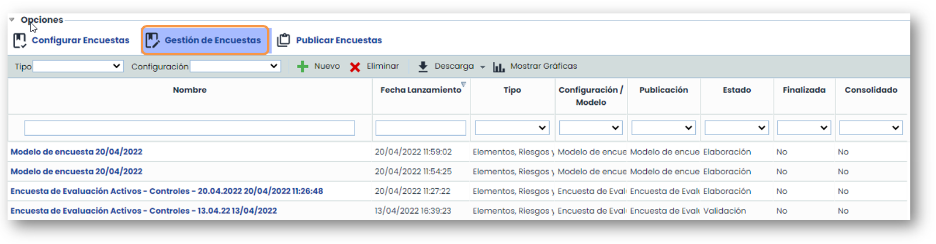Click the Gestión de Encuestas edit icon

pyautogui.click(x=152, y=40)
